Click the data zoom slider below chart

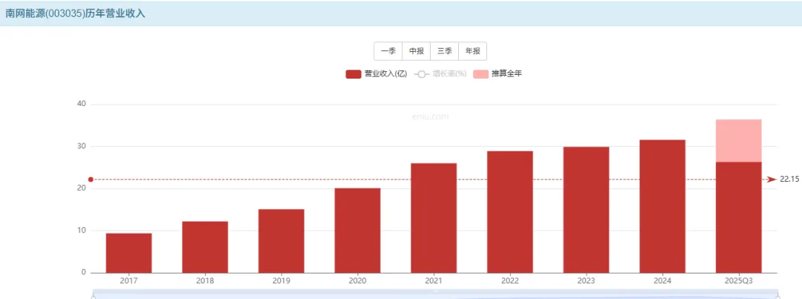coord(434,295)
